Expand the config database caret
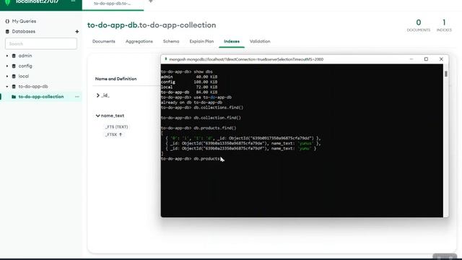This screenshot has height=260, width=462. coord(7,66)
